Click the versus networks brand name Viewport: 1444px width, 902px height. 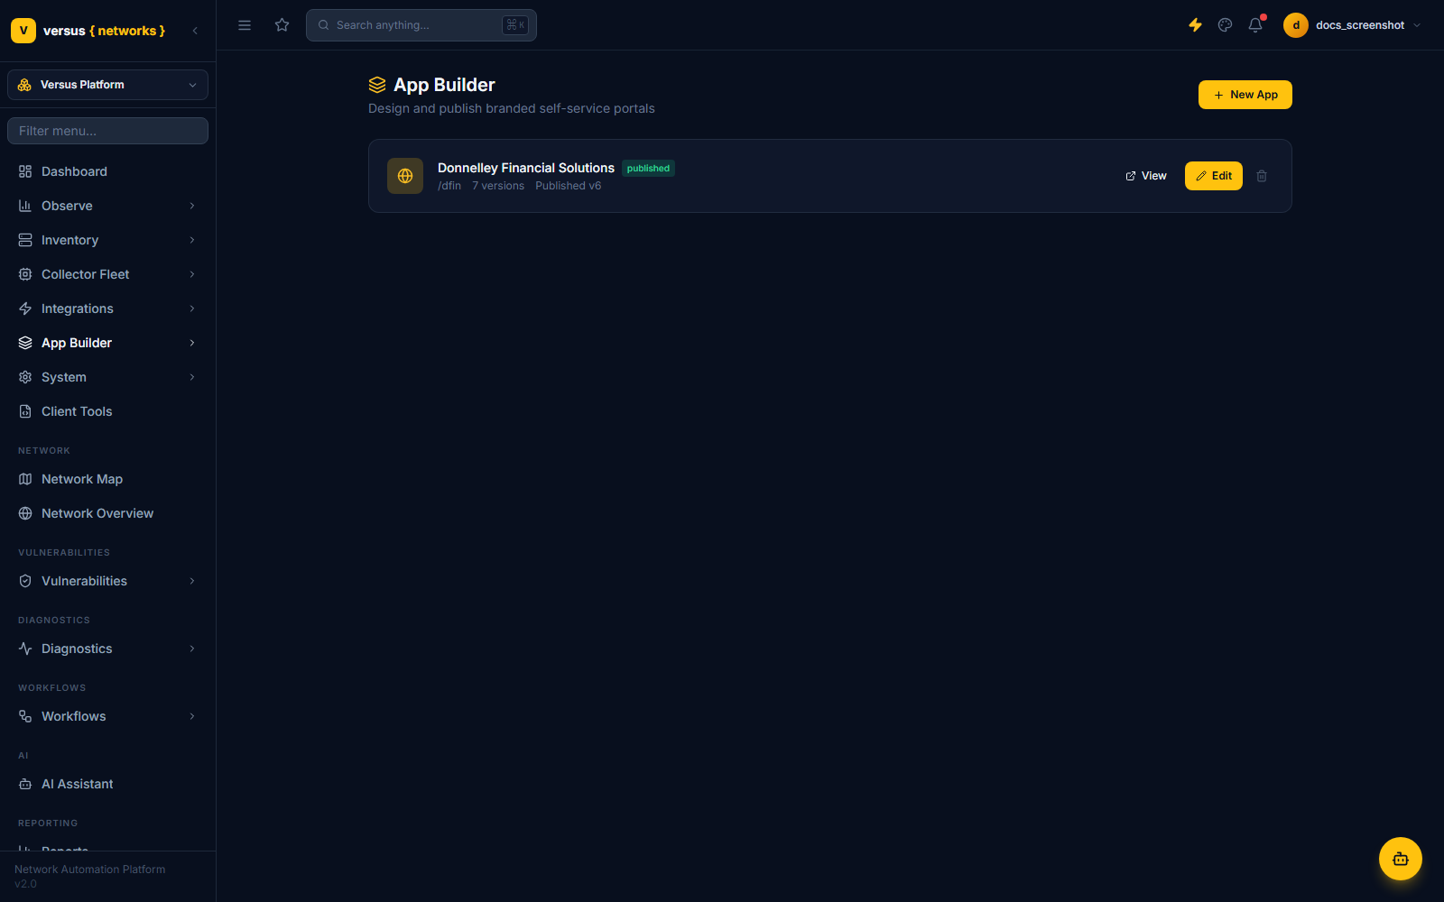(x=105, y=31)
